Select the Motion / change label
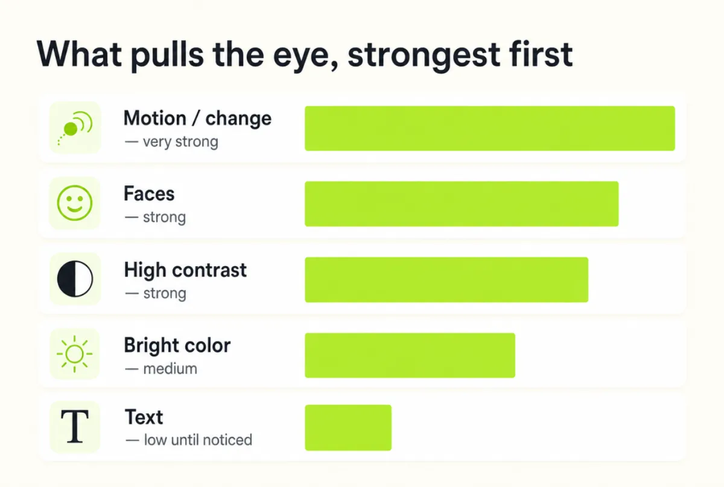The image size is (724, 487). pos(197,118)
